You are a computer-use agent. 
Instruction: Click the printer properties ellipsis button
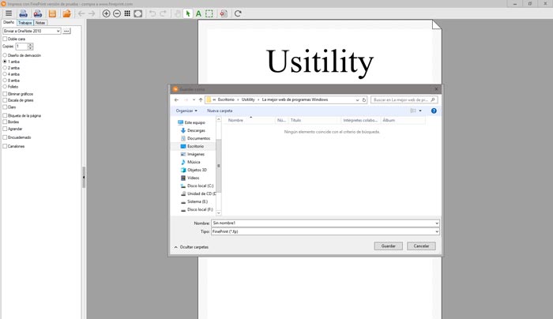66,31
